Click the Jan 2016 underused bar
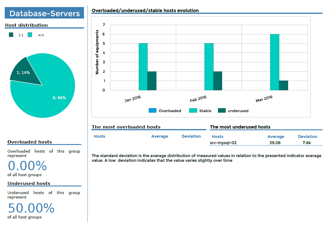The image size is (327, 227). click(x=152, y=81)
